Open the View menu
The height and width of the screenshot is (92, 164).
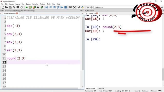[54, 4]
